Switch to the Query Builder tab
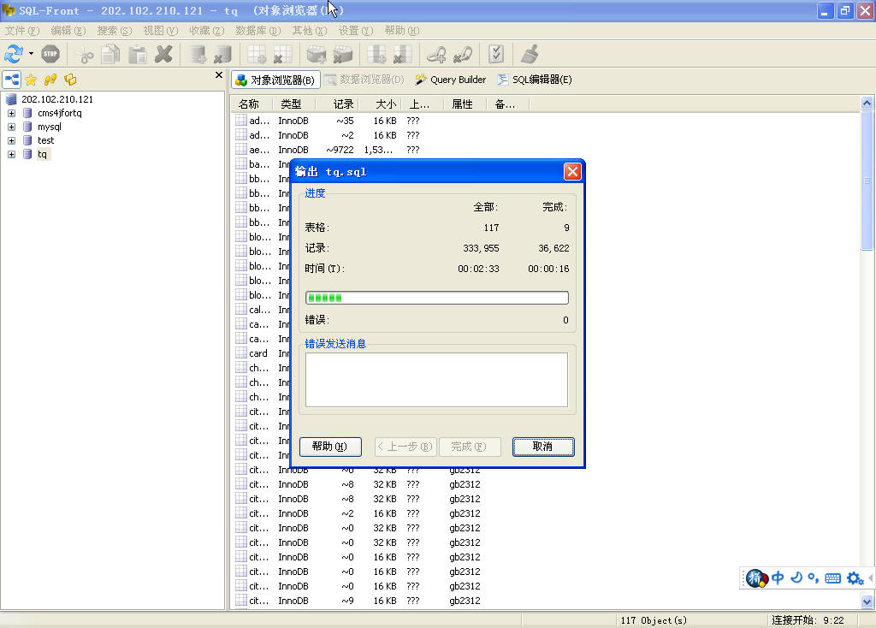The width and height of the screenshot is (876, 628). click(x=451, y=80)
